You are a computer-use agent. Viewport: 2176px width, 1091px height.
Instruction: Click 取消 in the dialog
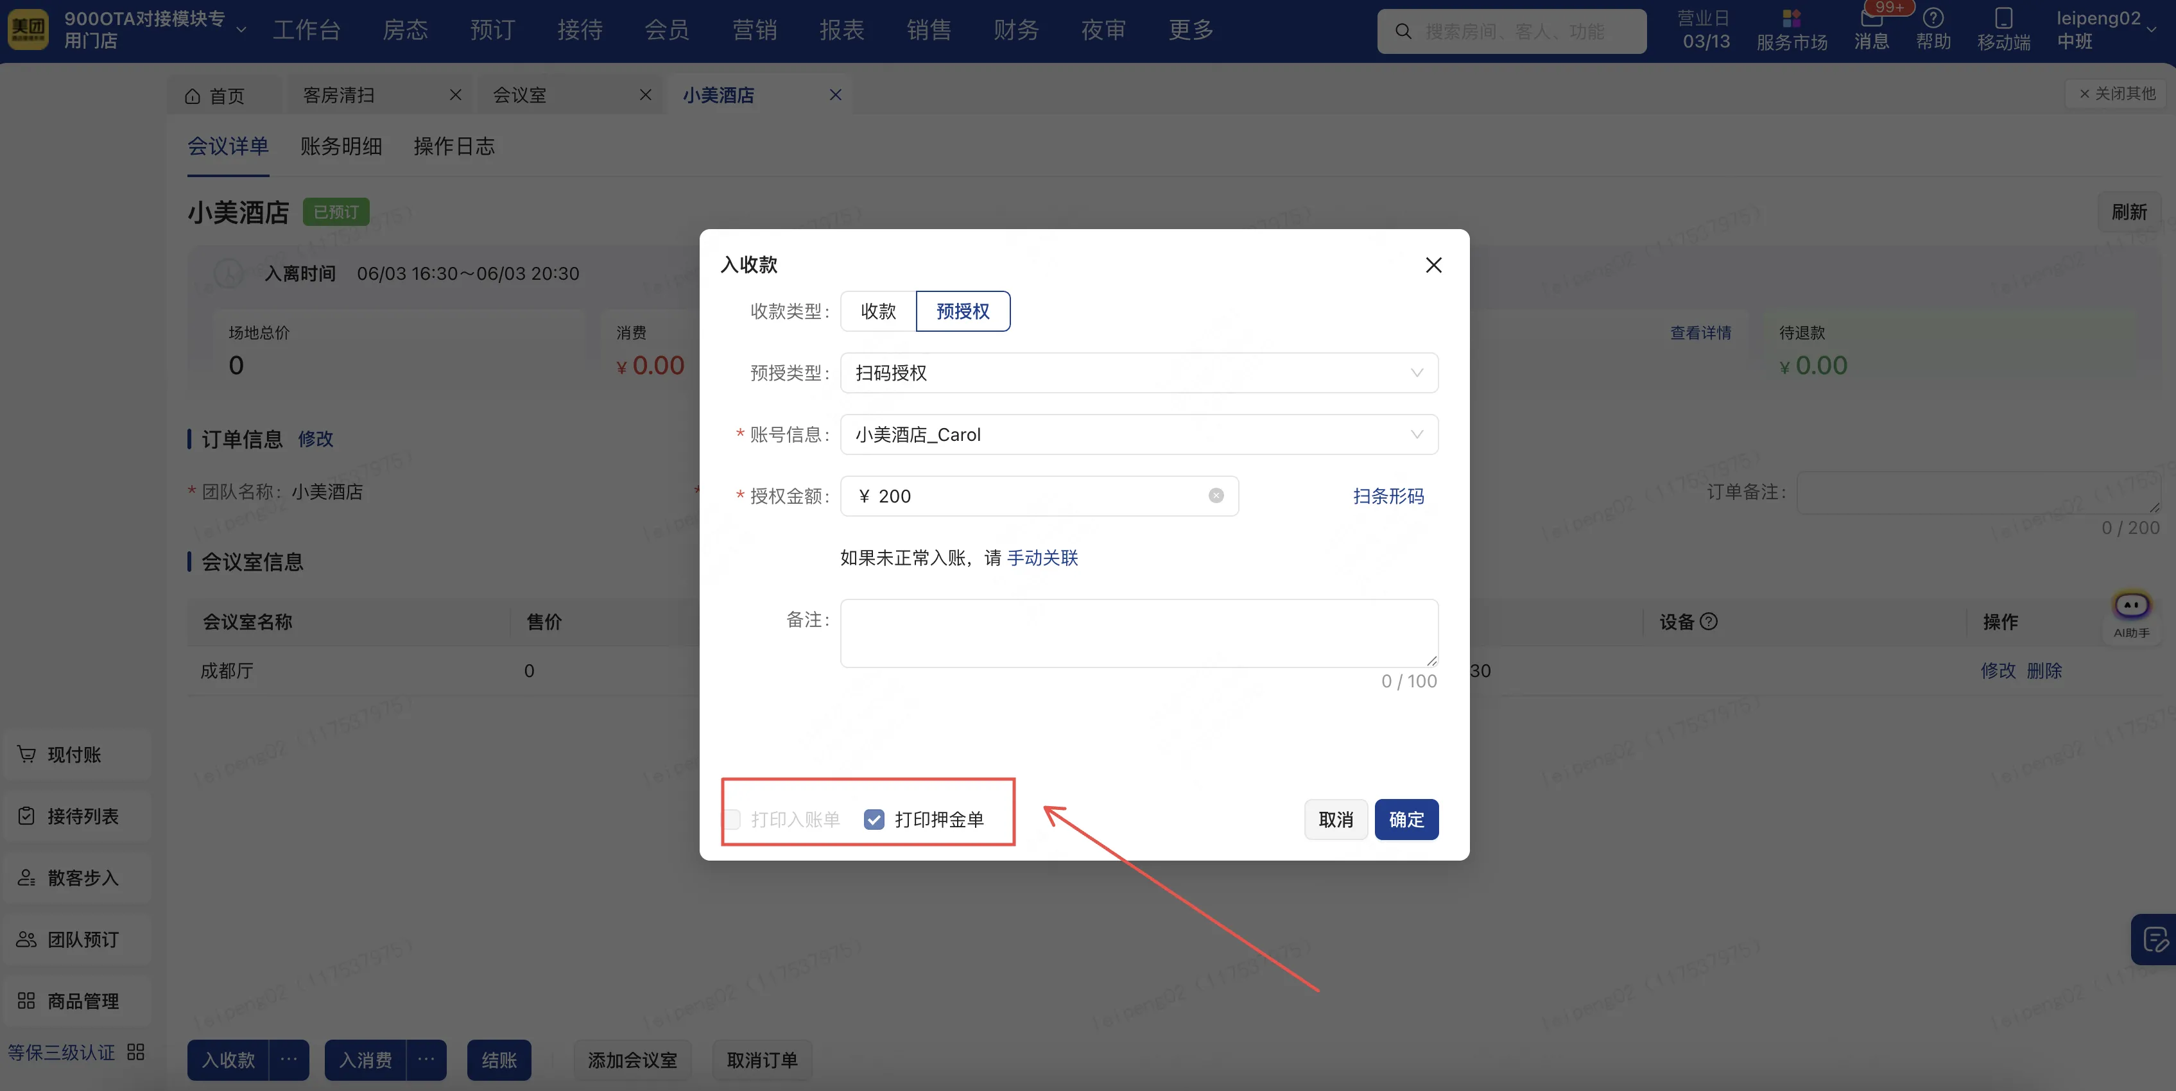coord(1336,819)
